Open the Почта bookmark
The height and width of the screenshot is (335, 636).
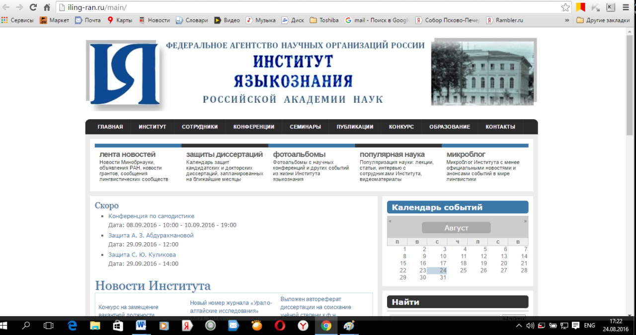[x=87, y=20]
